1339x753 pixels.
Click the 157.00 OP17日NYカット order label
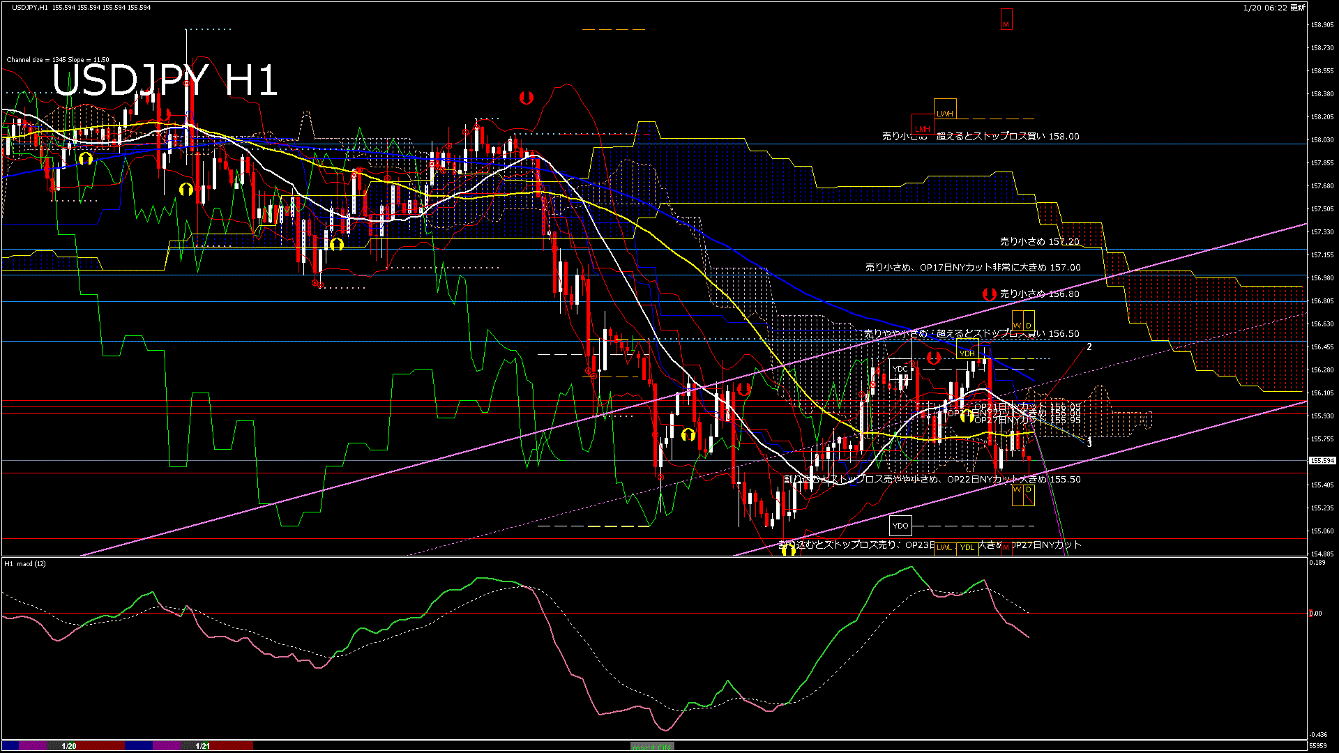(973, 267)
